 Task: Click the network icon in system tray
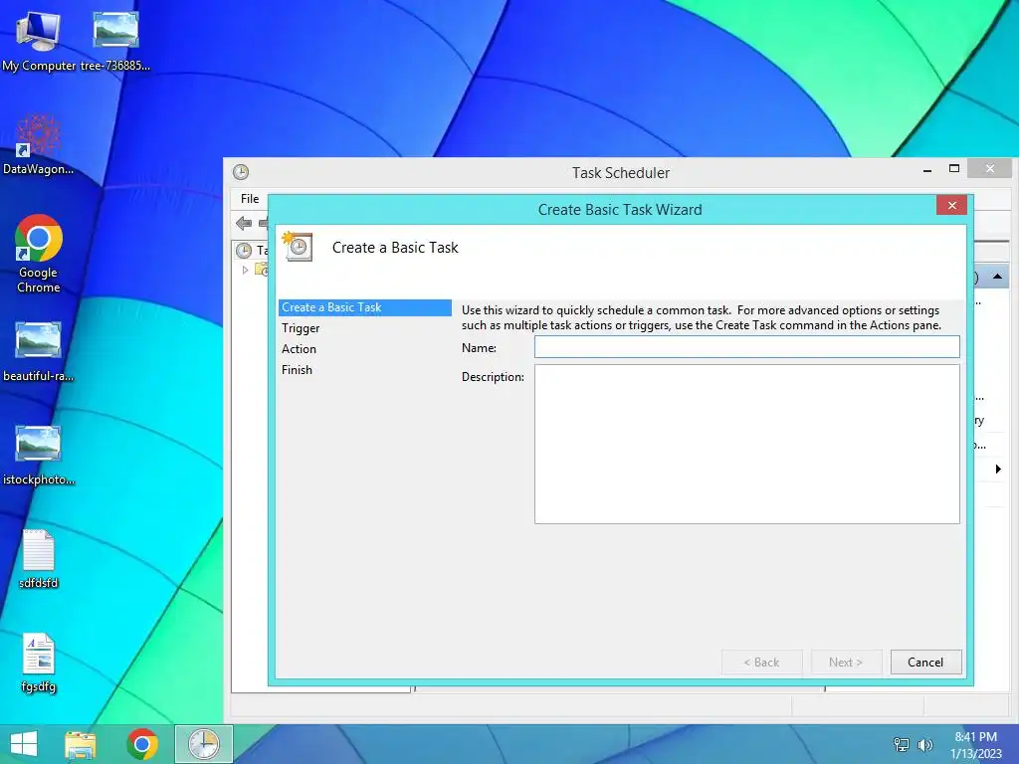point(902,745)
